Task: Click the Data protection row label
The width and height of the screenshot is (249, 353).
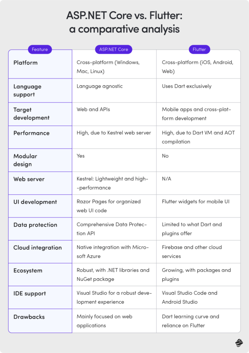Action: pos(35,225)
